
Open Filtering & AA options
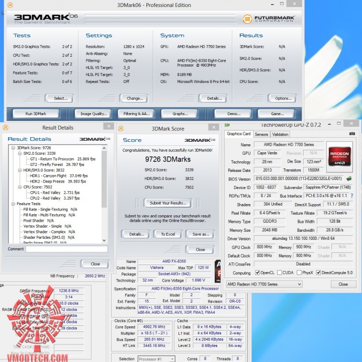(136, 114)
